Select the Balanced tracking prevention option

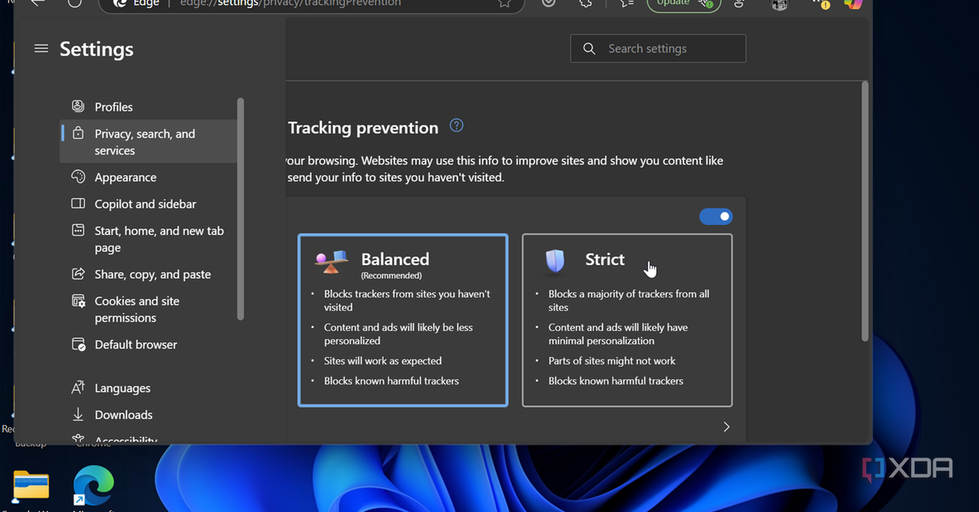point(402,320)
